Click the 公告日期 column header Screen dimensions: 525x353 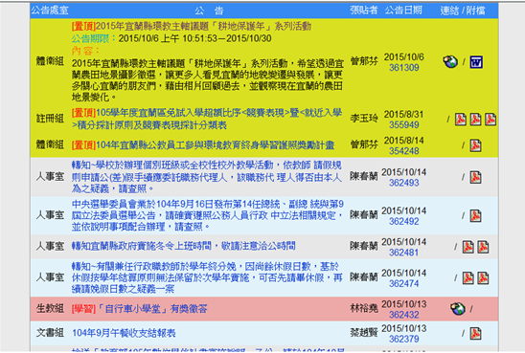pyautogui.click(x=403, y=11)
